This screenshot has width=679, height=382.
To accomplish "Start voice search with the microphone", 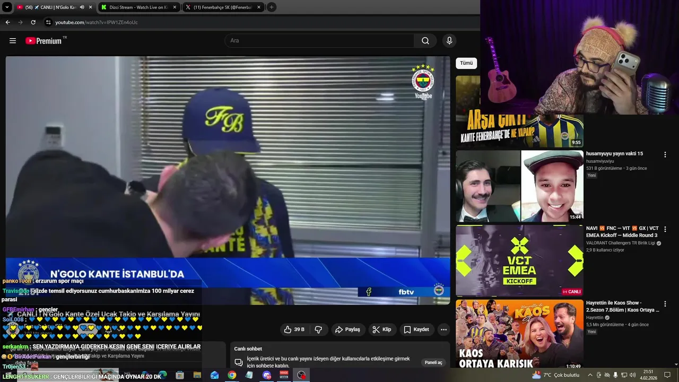I will coord(449,41).
